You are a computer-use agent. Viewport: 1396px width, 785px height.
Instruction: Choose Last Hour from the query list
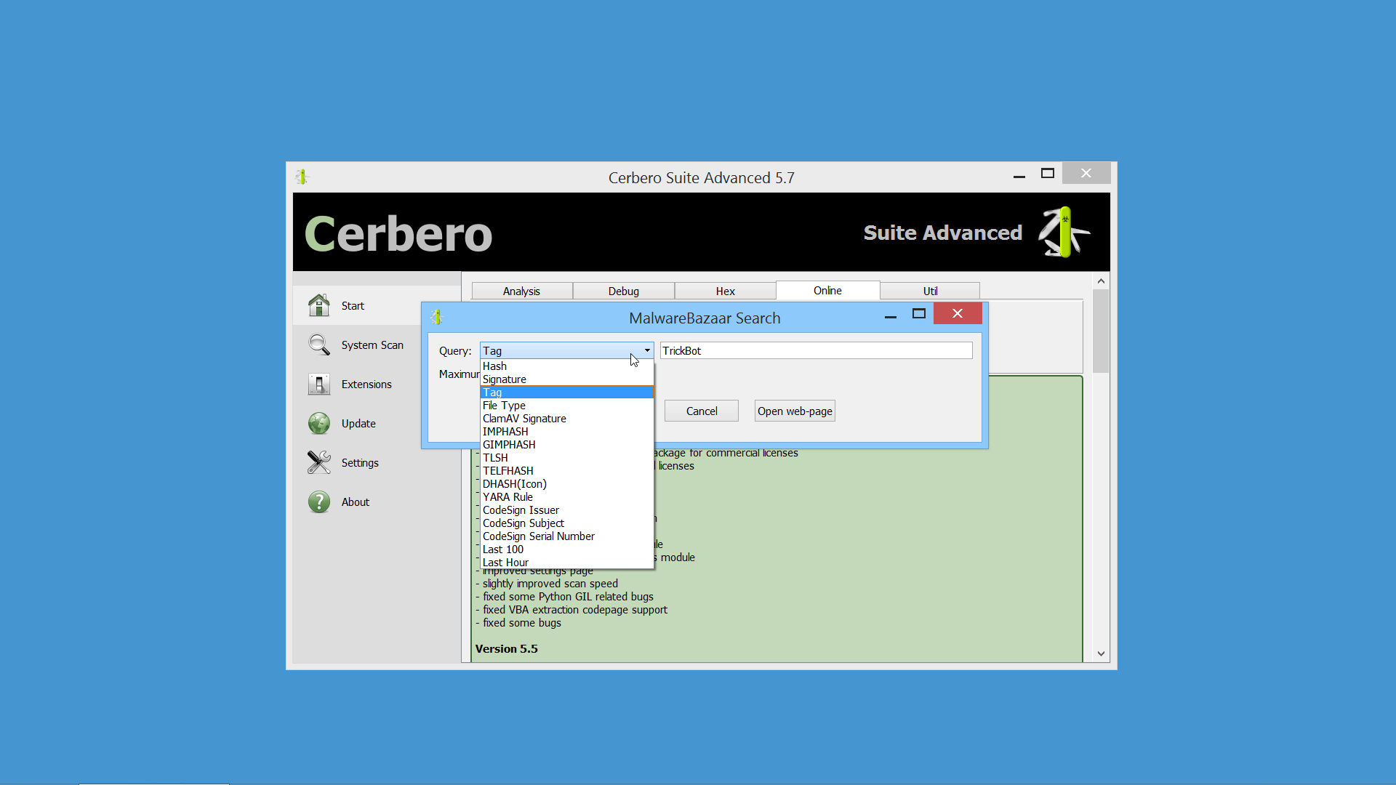567,563
